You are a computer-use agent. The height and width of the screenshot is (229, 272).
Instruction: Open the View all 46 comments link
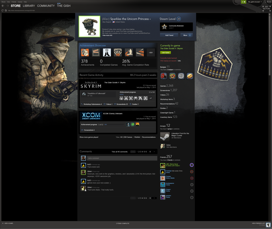click(x=120, y=152)
